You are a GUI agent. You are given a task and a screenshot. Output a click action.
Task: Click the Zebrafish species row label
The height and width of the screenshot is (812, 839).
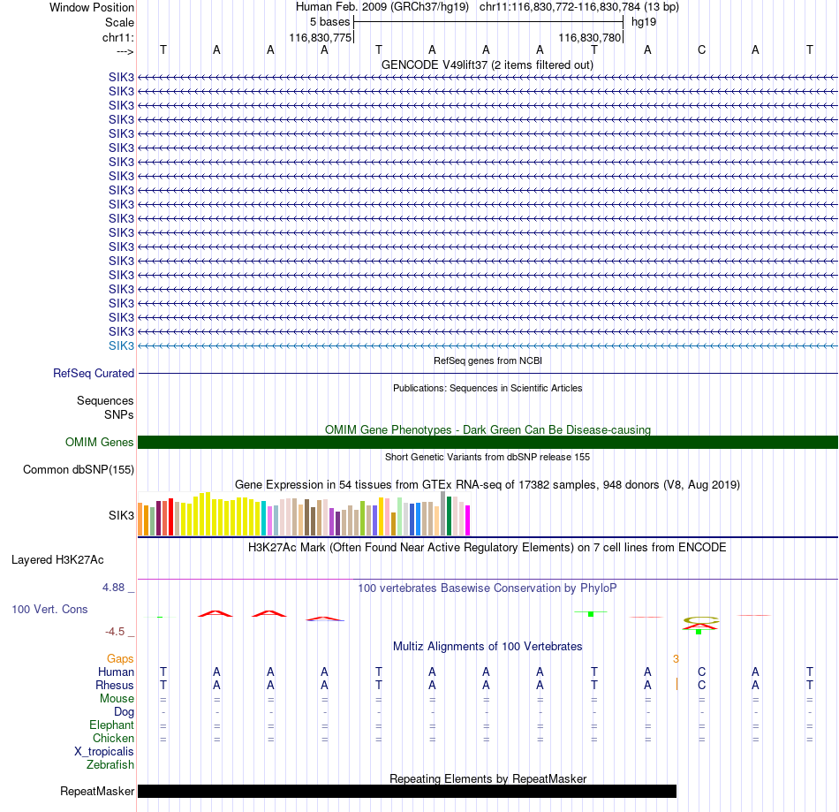110,764
